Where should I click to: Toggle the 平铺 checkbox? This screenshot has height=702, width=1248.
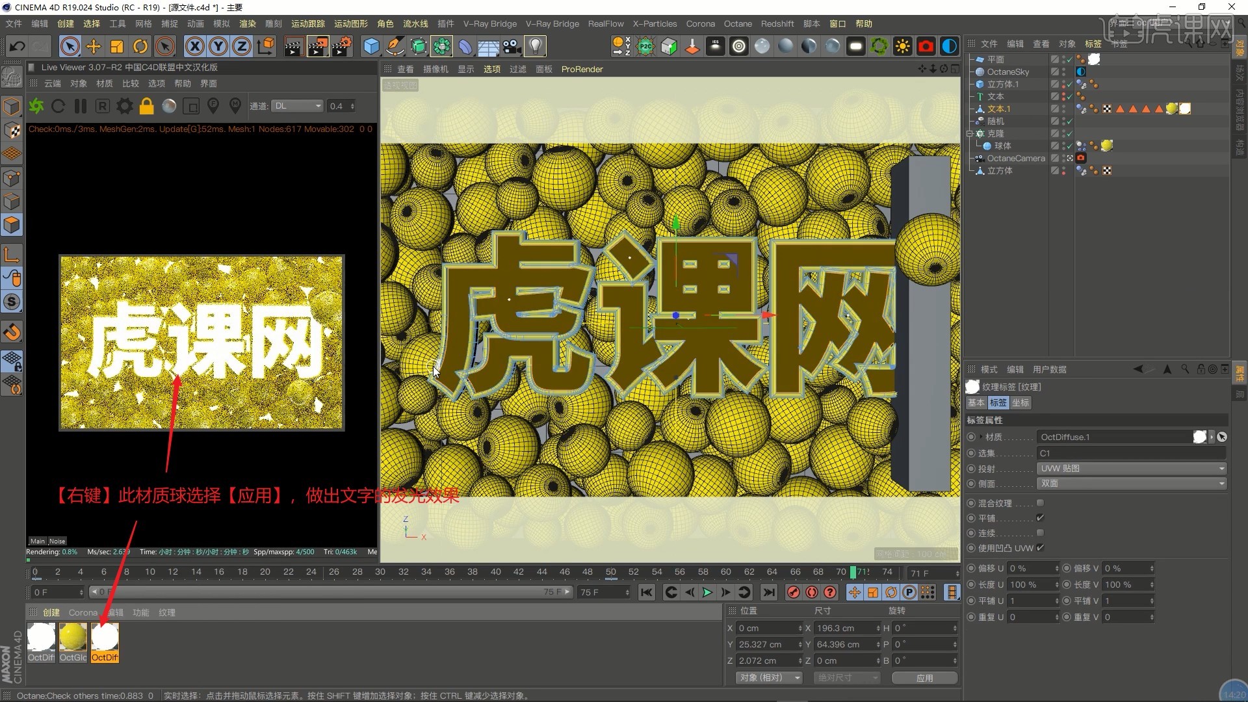[x=1040, y=518]
